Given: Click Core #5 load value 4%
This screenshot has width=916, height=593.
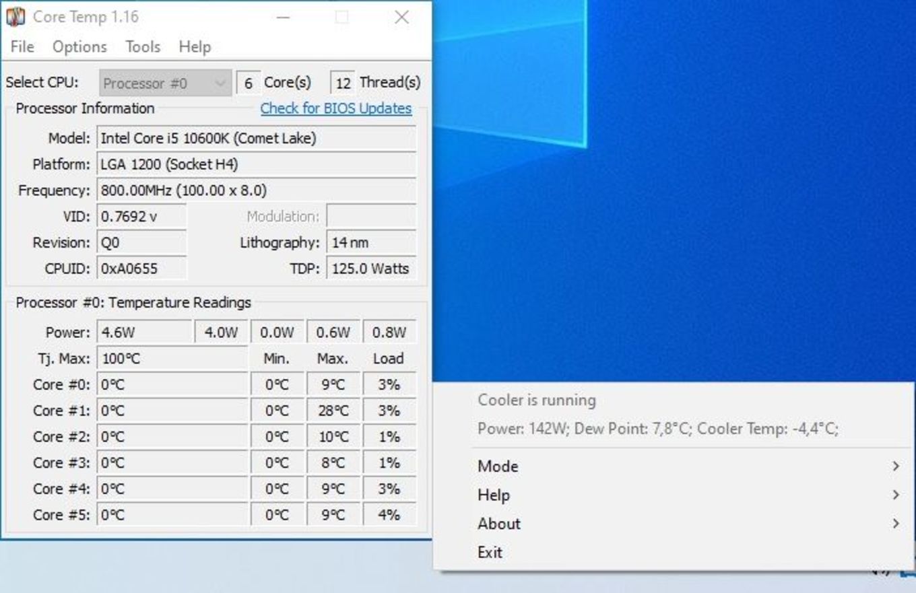Looking at the screenshot, I should click(389, 516).
